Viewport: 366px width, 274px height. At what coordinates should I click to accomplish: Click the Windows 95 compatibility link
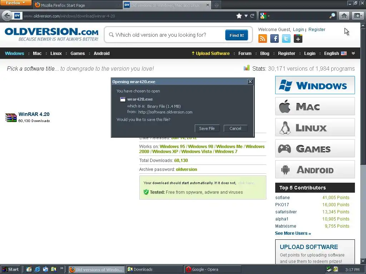click(172, 147)
